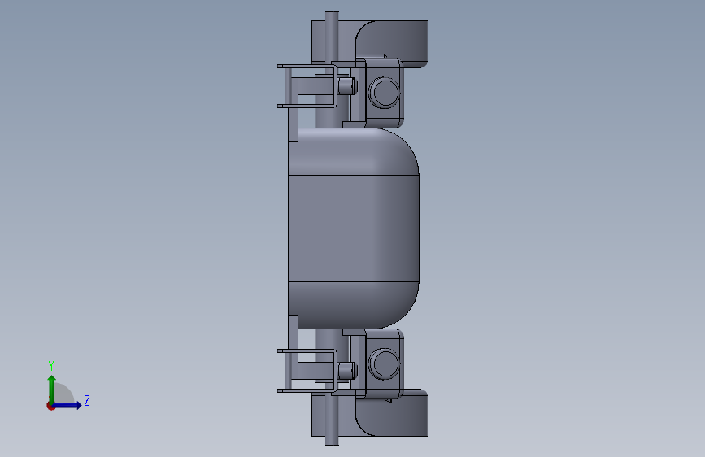Select the small cylindrical pin near the lower bracket
The image size is (705, 457).
point(346,371)
